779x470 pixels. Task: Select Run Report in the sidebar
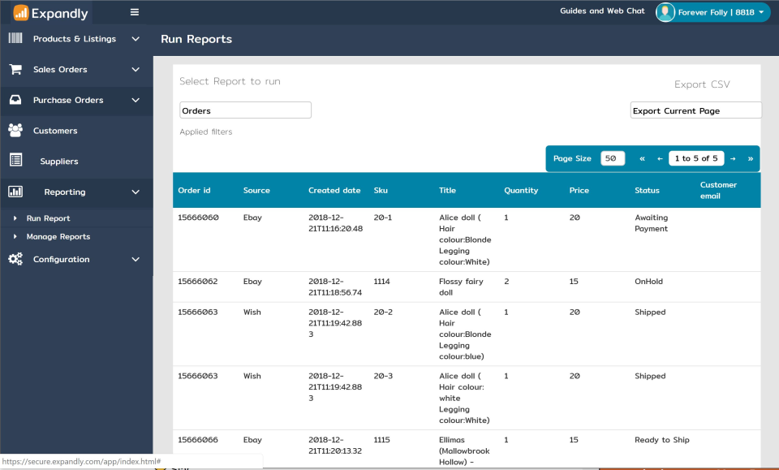coord(49,218)
